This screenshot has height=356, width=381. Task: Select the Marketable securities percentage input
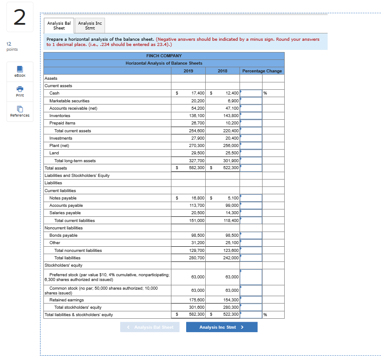(250, 101)
